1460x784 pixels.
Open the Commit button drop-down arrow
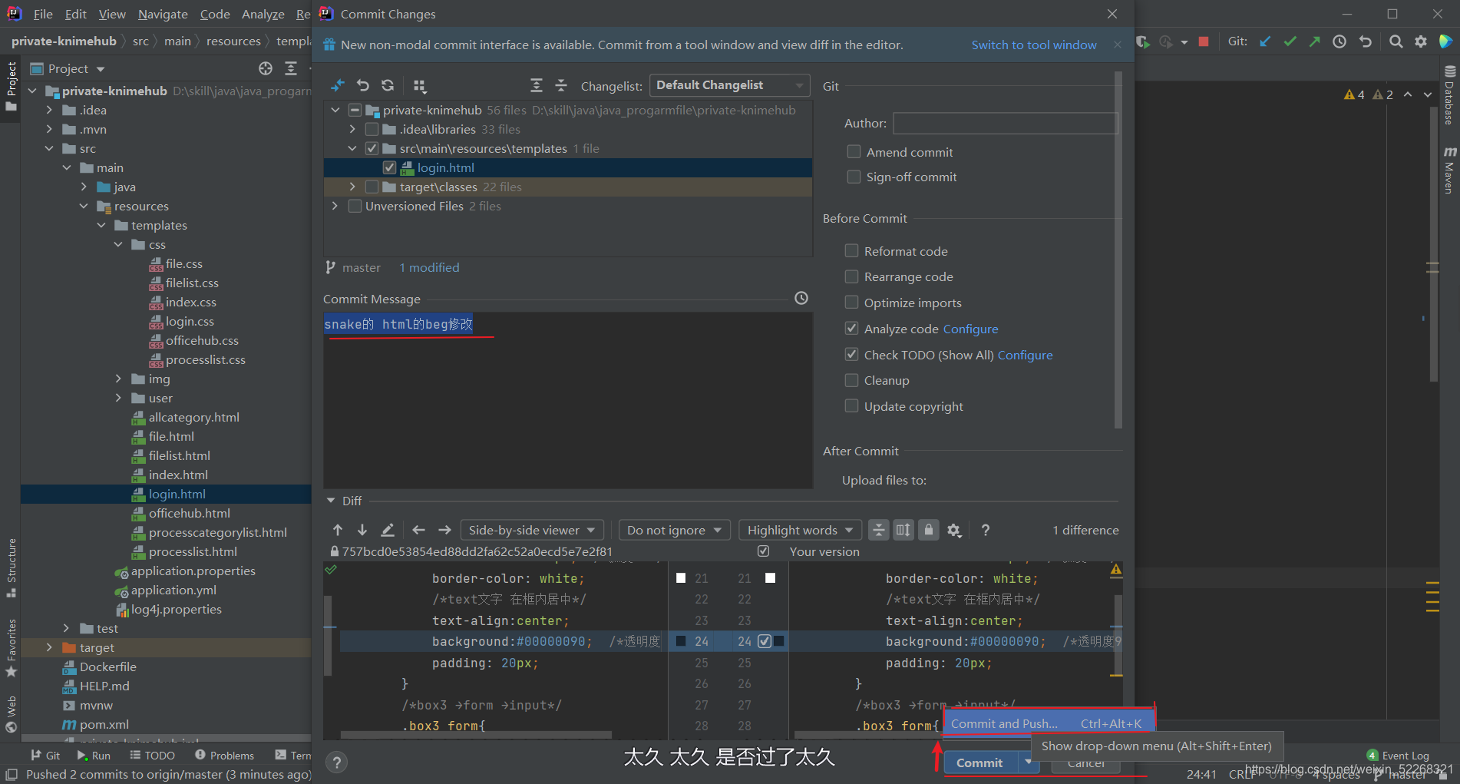point(1028,762)
